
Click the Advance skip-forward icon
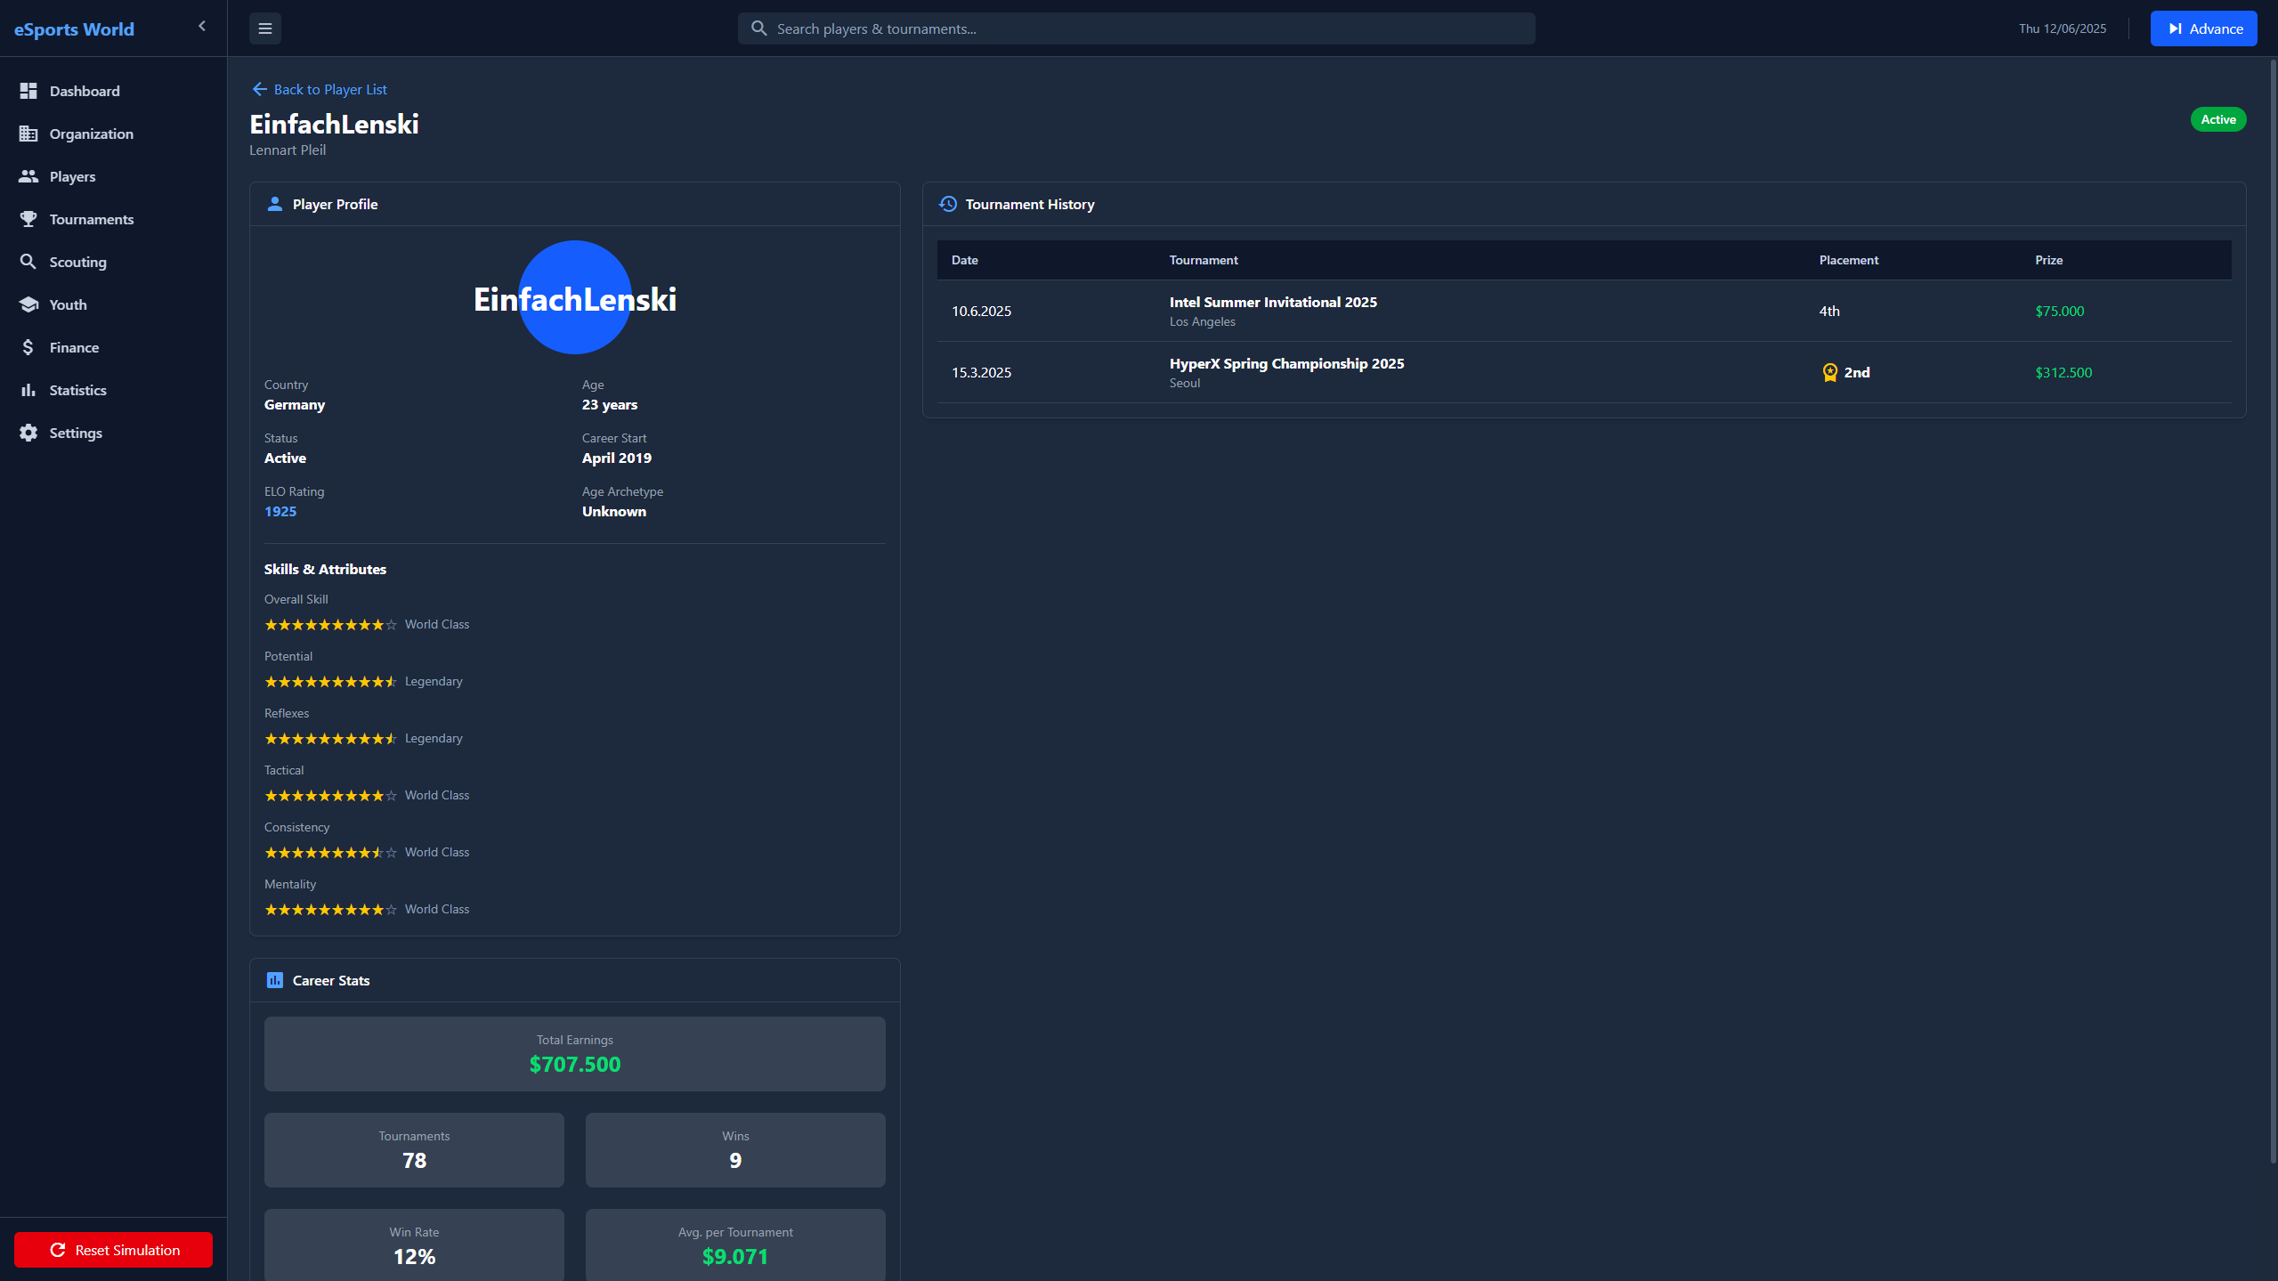2176,28
